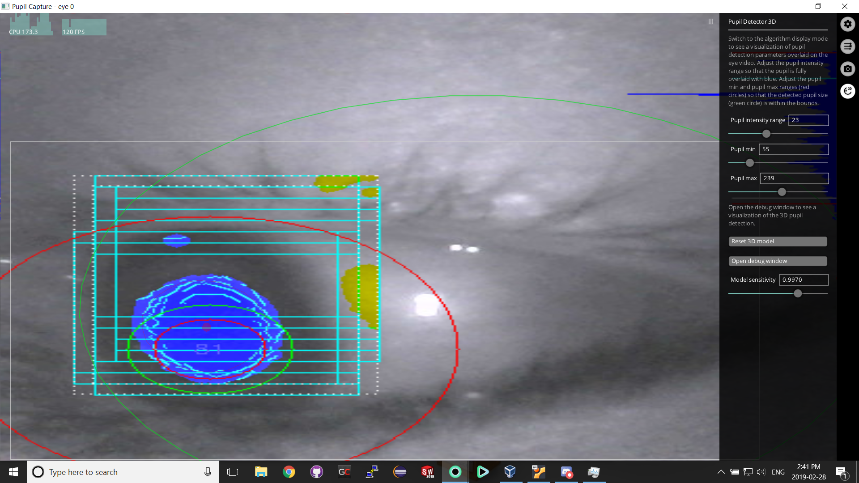Screen dimensions: 859x483
Task: Open SolidWorks 2018 from the taskbar
Action: click(427, 472)
